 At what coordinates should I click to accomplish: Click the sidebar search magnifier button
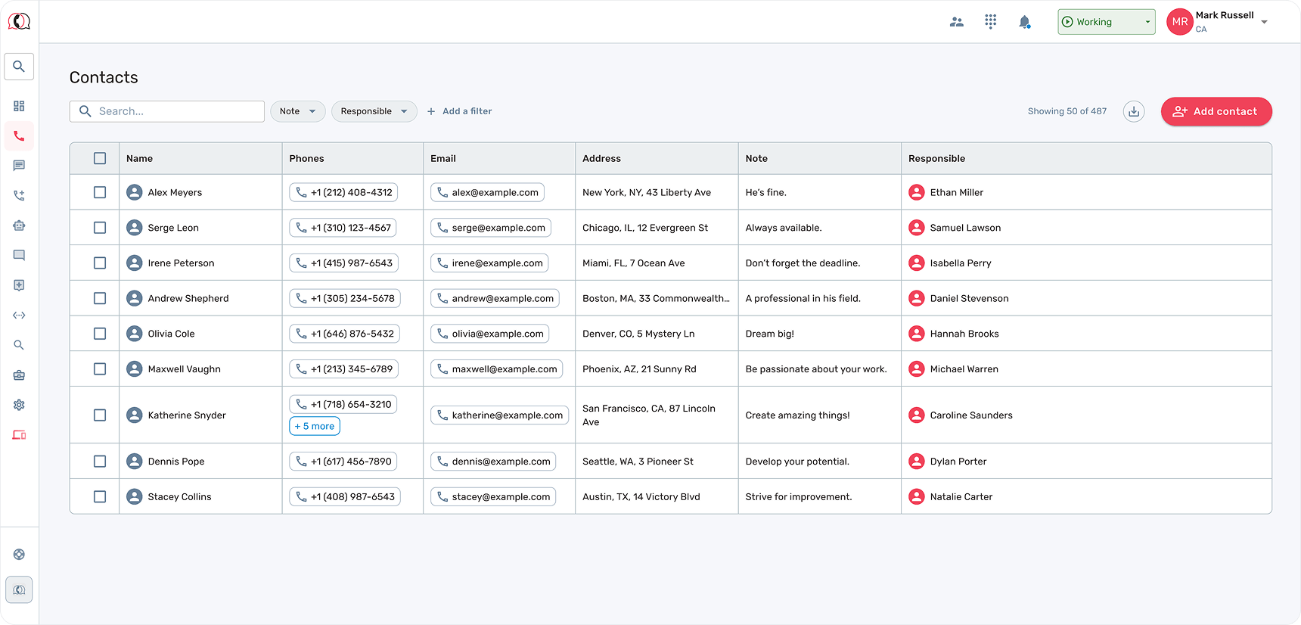[19, 67]
